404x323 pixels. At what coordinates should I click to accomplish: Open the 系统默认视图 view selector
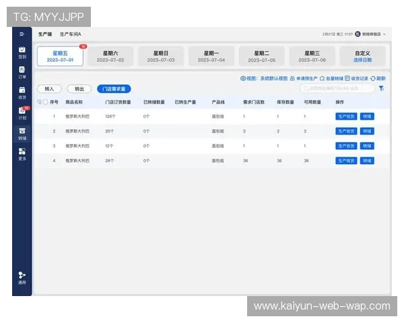[x=273, y=78]
